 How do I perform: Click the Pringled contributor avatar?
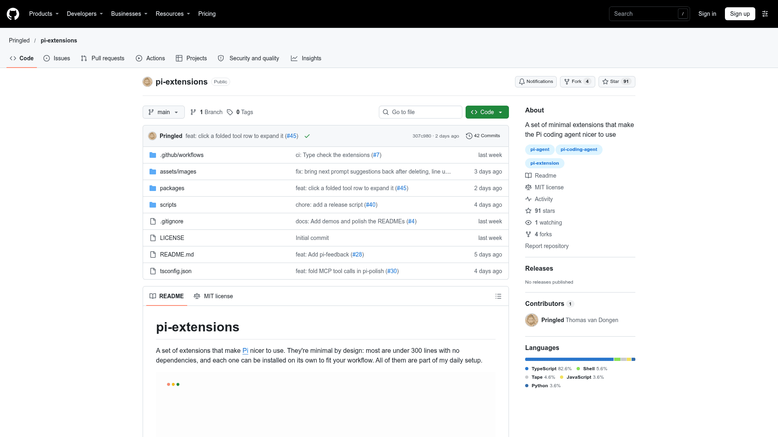[532, 320]
